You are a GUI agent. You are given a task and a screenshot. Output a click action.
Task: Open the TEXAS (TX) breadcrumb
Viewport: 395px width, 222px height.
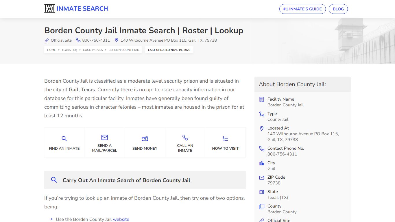69,50
